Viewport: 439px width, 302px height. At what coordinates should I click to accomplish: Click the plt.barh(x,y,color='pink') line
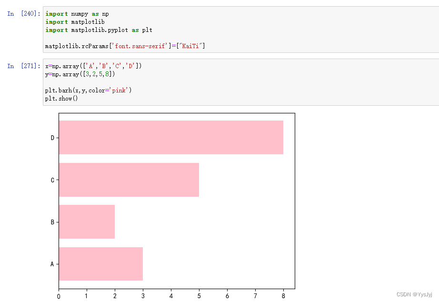tap(88, 90)
